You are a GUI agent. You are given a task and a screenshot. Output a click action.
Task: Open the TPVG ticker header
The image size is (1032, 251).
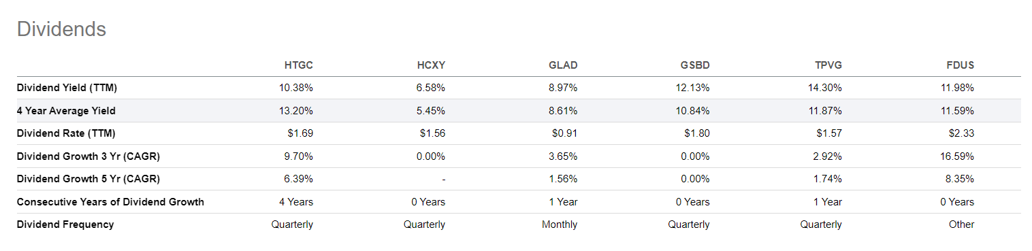tap(828, 65)
